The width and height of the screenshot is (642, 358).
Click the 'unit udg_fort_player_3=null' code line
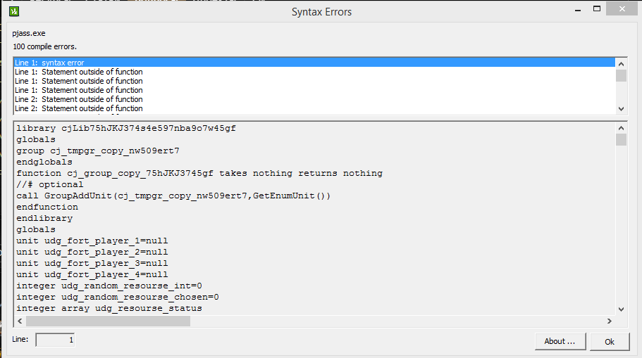tap(92, 263)
